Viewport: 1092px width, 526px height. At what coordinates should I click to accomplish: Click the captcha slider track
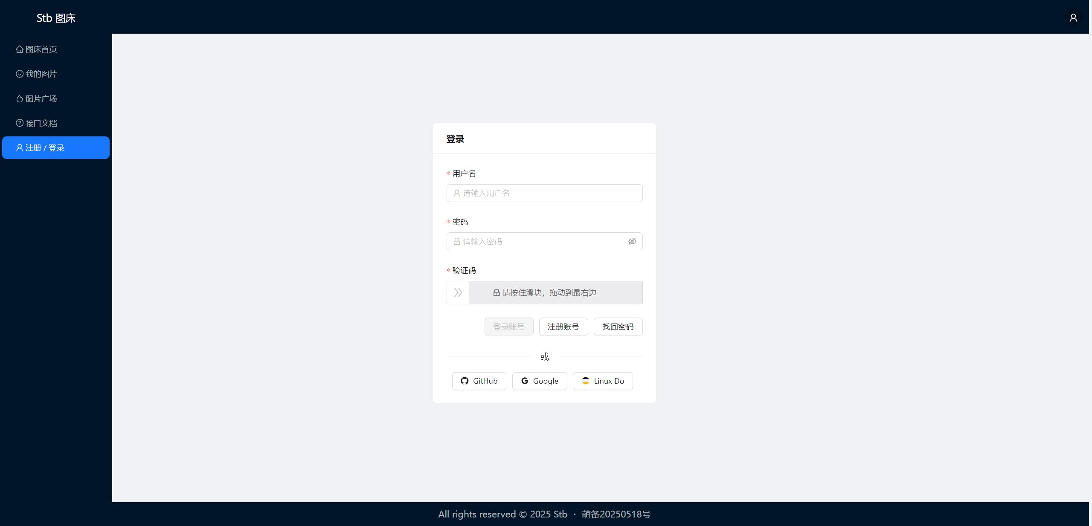tap(555, 293)
